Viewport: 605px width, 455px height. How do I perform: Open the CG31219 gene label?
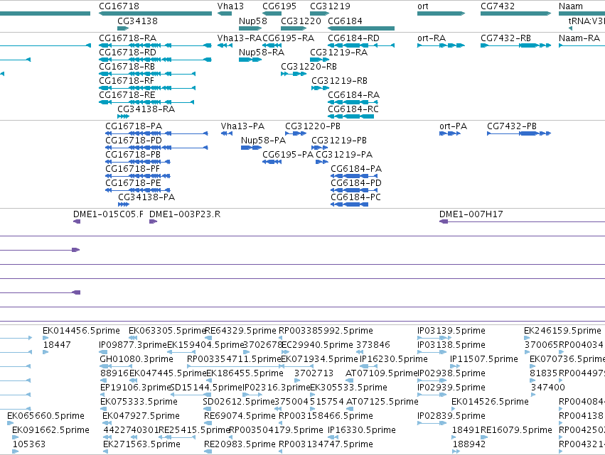[x=331, y=6]
